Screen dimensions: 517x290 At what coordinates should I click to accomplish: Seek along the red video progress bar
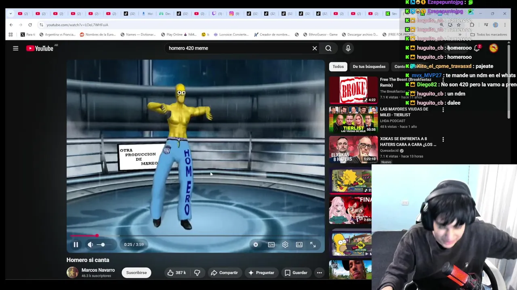point(195,236)
